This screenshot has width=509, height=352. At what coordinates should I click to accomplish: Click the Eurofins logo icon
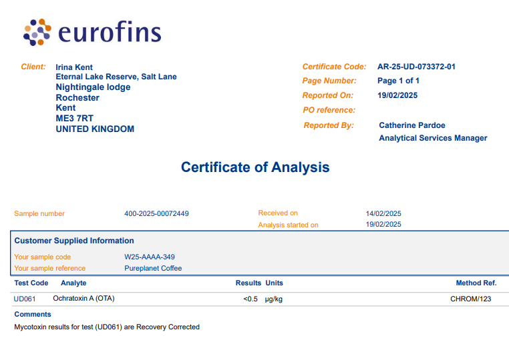coord(37,31)
